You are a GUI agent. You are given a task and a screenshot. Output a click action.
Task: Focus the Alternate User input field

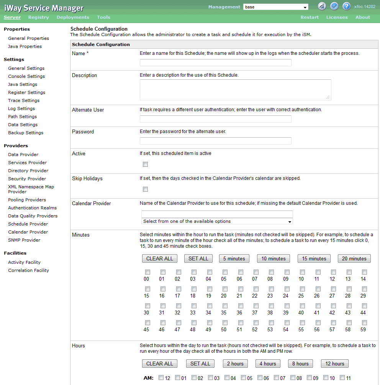coord(216,119)
